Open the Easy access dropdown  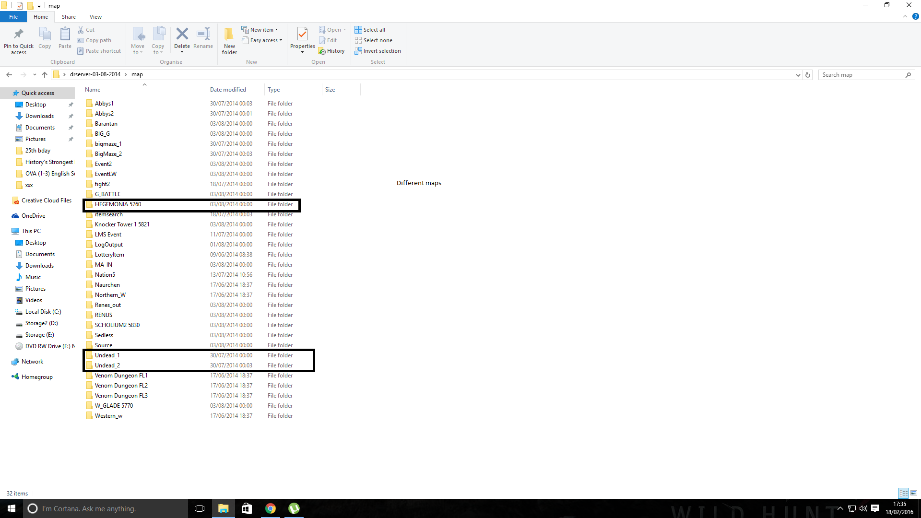262,40
